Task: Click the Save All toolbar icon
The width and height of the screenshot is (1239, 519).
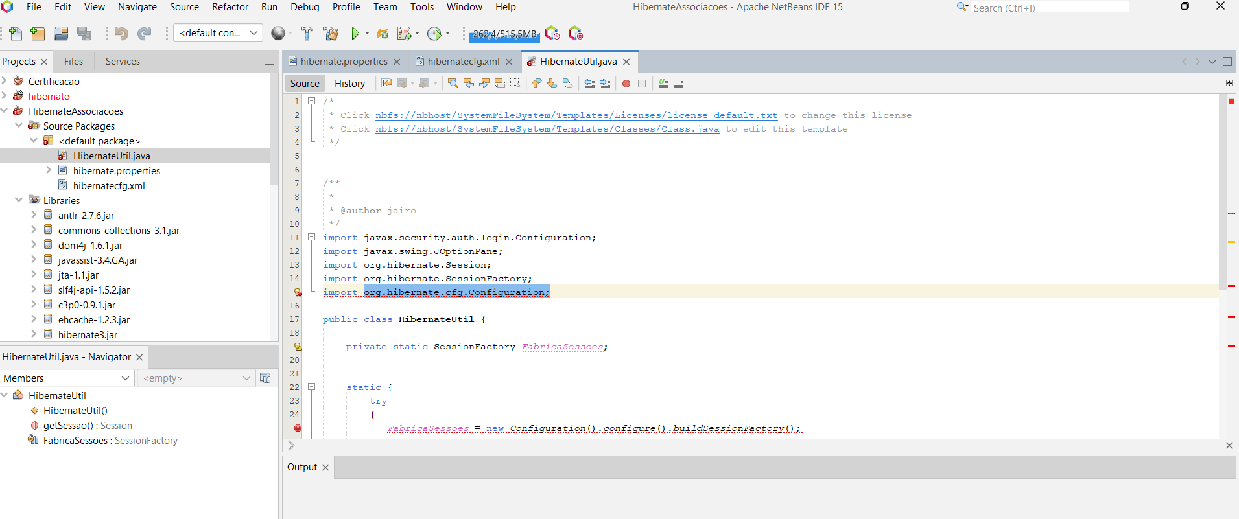Action: (84, 33)
